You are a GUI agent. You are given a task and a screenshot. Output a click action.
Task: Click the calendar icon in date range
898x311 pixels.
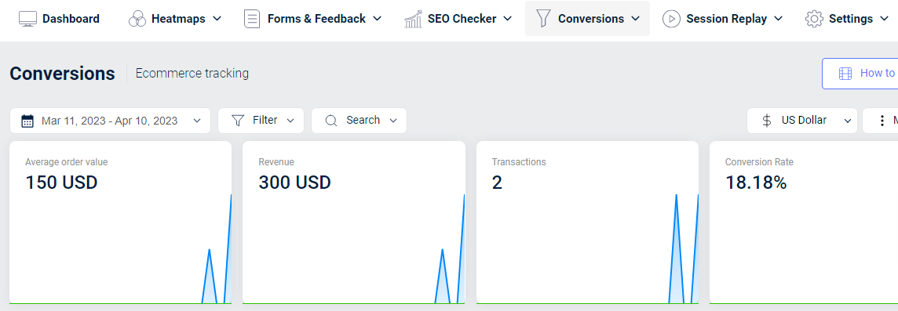click(27, 121)
